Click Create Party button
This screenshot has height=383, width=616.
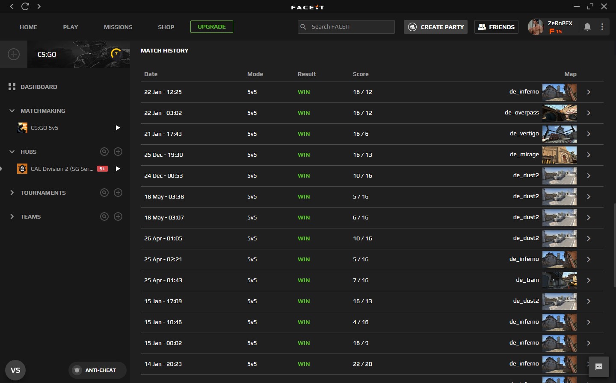tap(435, 27)
